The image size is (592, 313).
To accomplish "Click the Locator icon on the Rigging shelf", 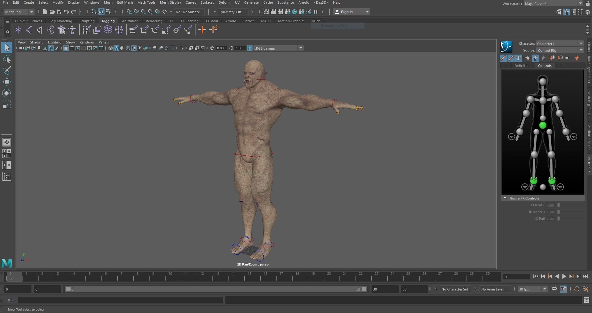I will click(x=18, y=30).
